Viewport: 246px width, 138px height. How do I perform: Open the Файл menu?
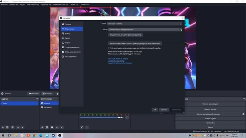point(4,5)
